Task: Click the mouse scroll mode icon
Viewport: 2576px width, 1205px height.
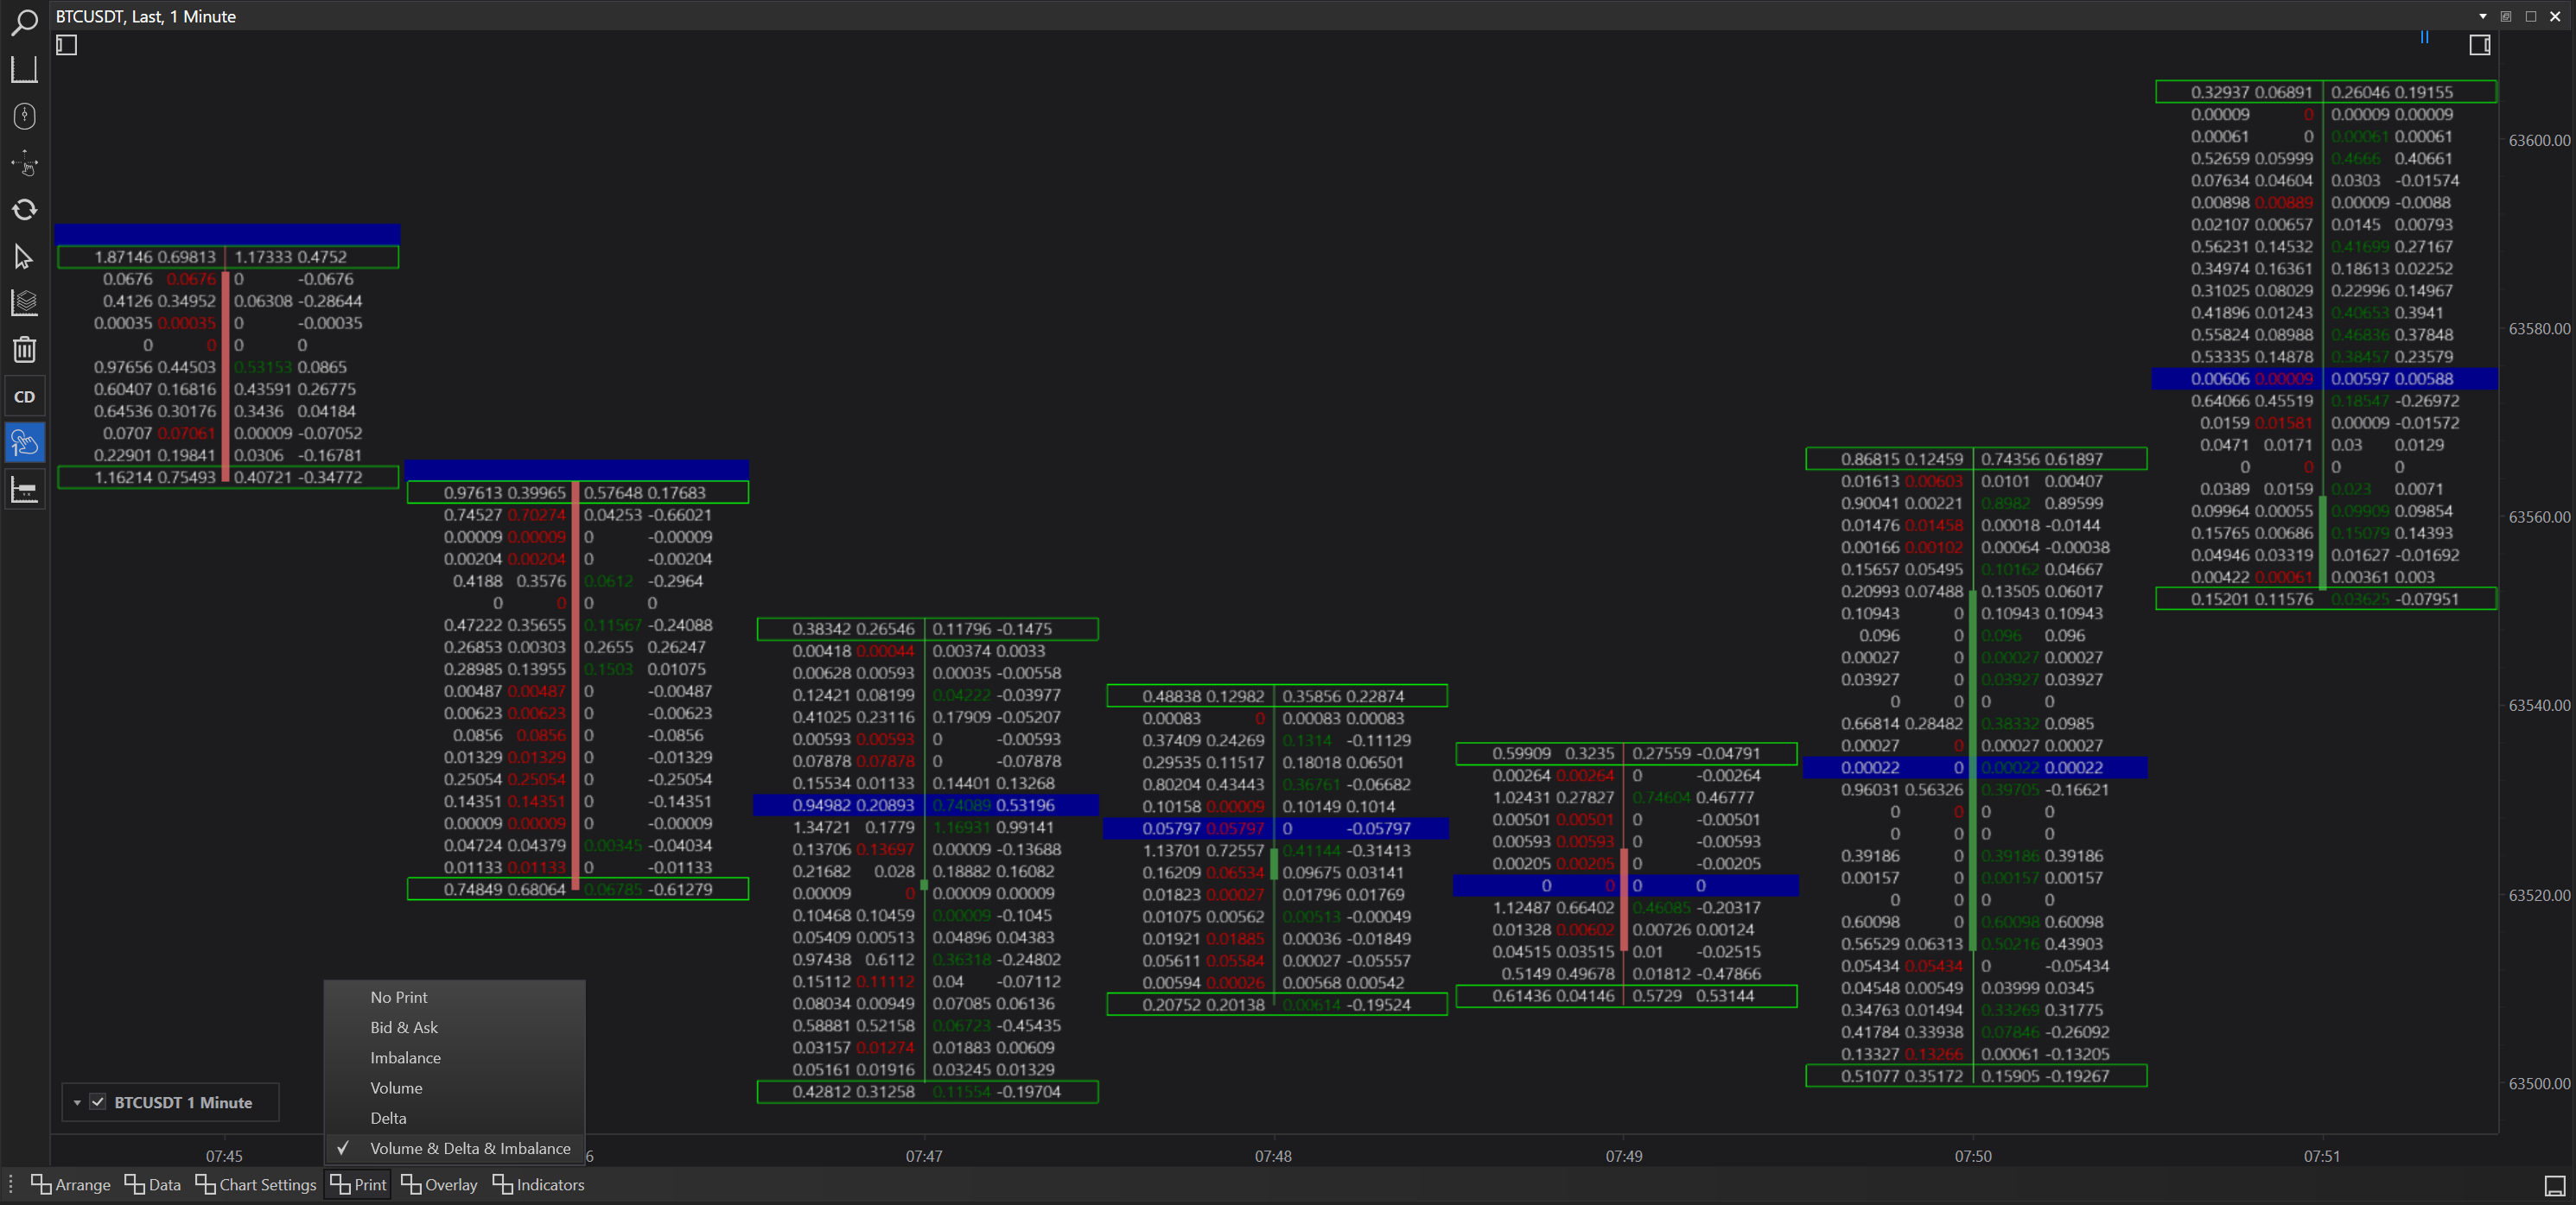Action: [24, 116]
